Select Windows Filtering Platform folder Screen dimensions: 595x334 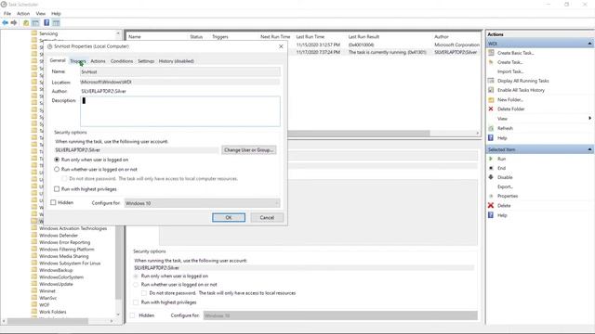(66, 250)
